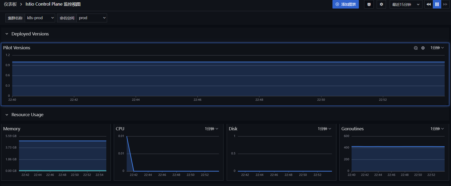This screenshot has width=451, height=186.
Task: Click the Disk panel title
Action: 233,129
